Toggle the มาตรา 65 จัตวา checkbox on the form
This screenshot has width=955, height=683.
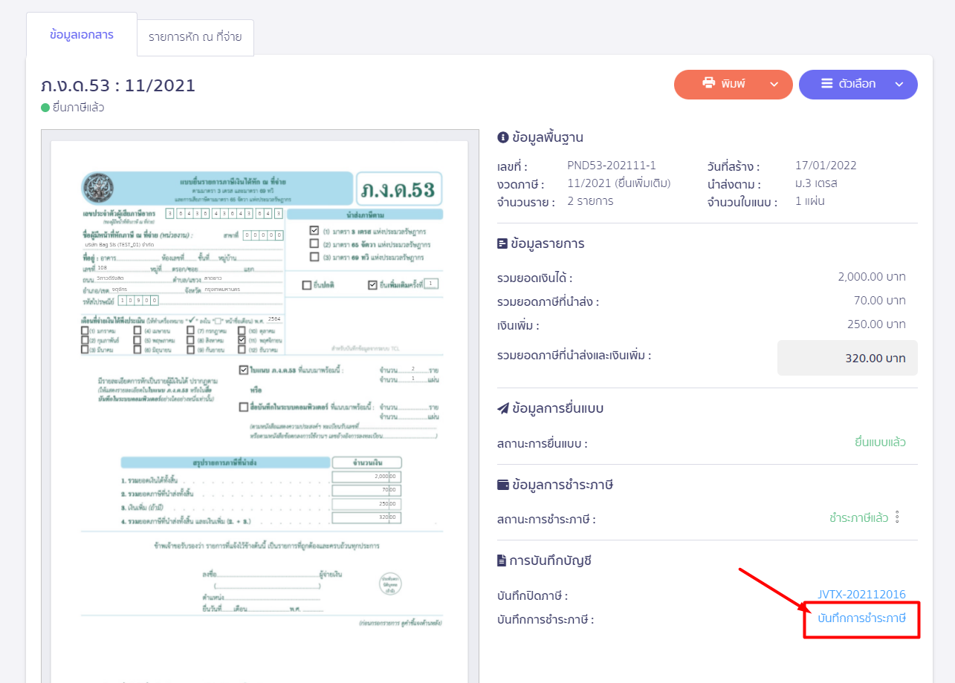point(314,244)
